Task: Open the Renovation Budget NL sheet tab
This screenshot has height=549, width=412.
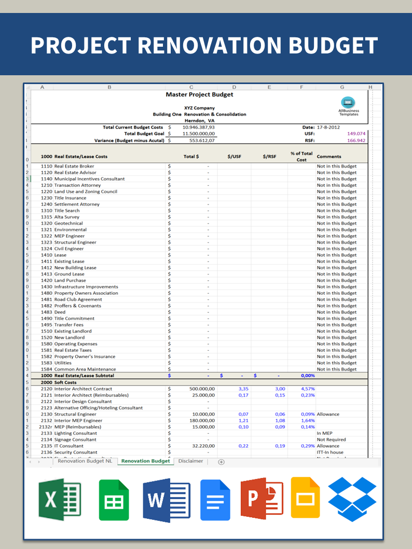Action: [85, 461]
